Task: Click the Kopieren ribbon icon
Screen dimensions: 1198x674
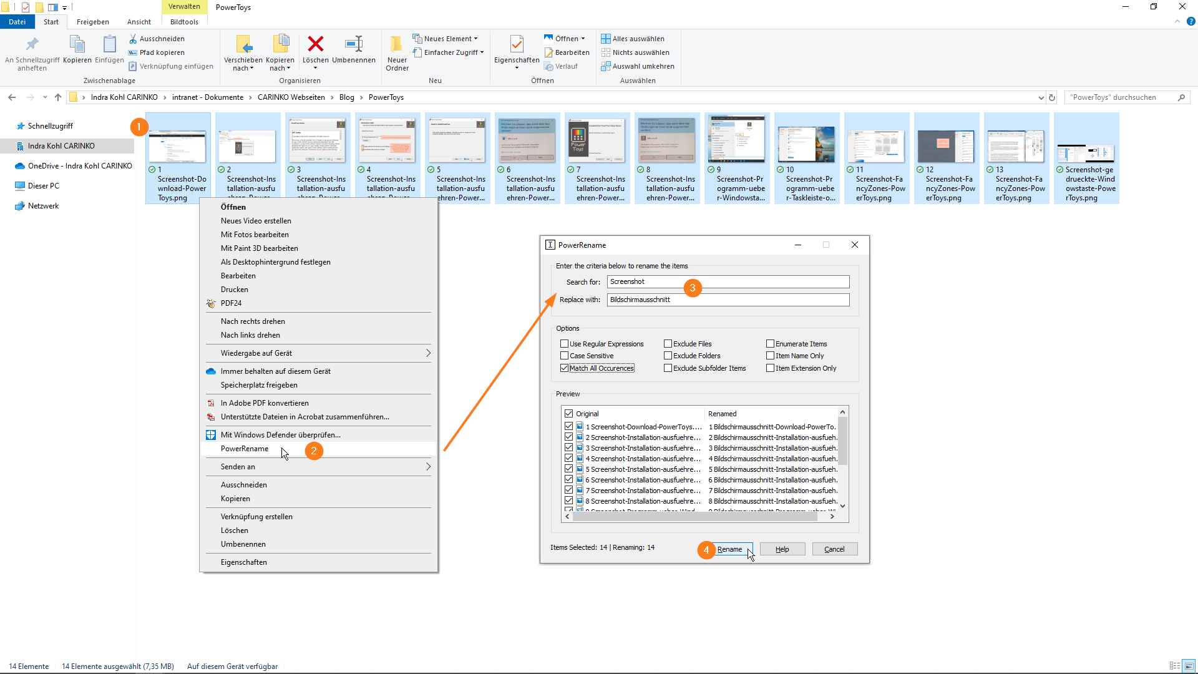Action: coord(77,44)
